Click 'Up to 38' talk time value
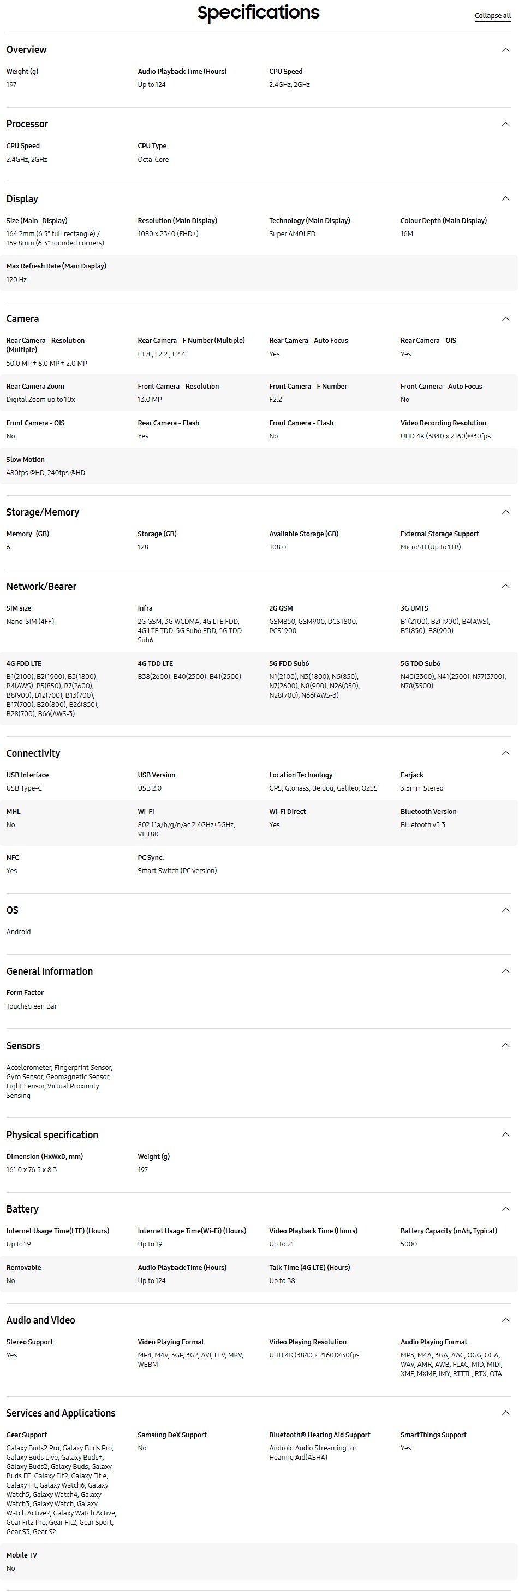519x1592 pixels. tap(282, 1280)
